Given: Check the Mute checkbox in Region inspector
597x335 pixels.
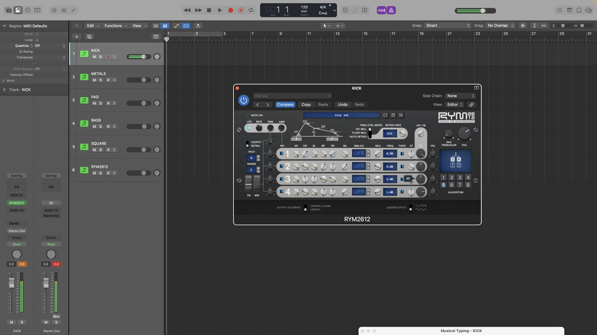Looking at the screenshot, I should click(x=37, y=34).
